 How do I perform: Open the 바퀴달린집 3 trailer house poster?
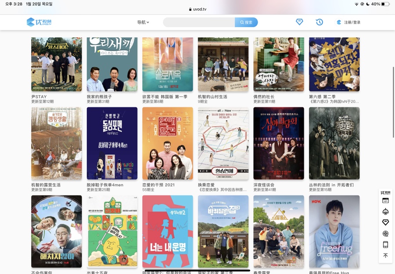223,231
